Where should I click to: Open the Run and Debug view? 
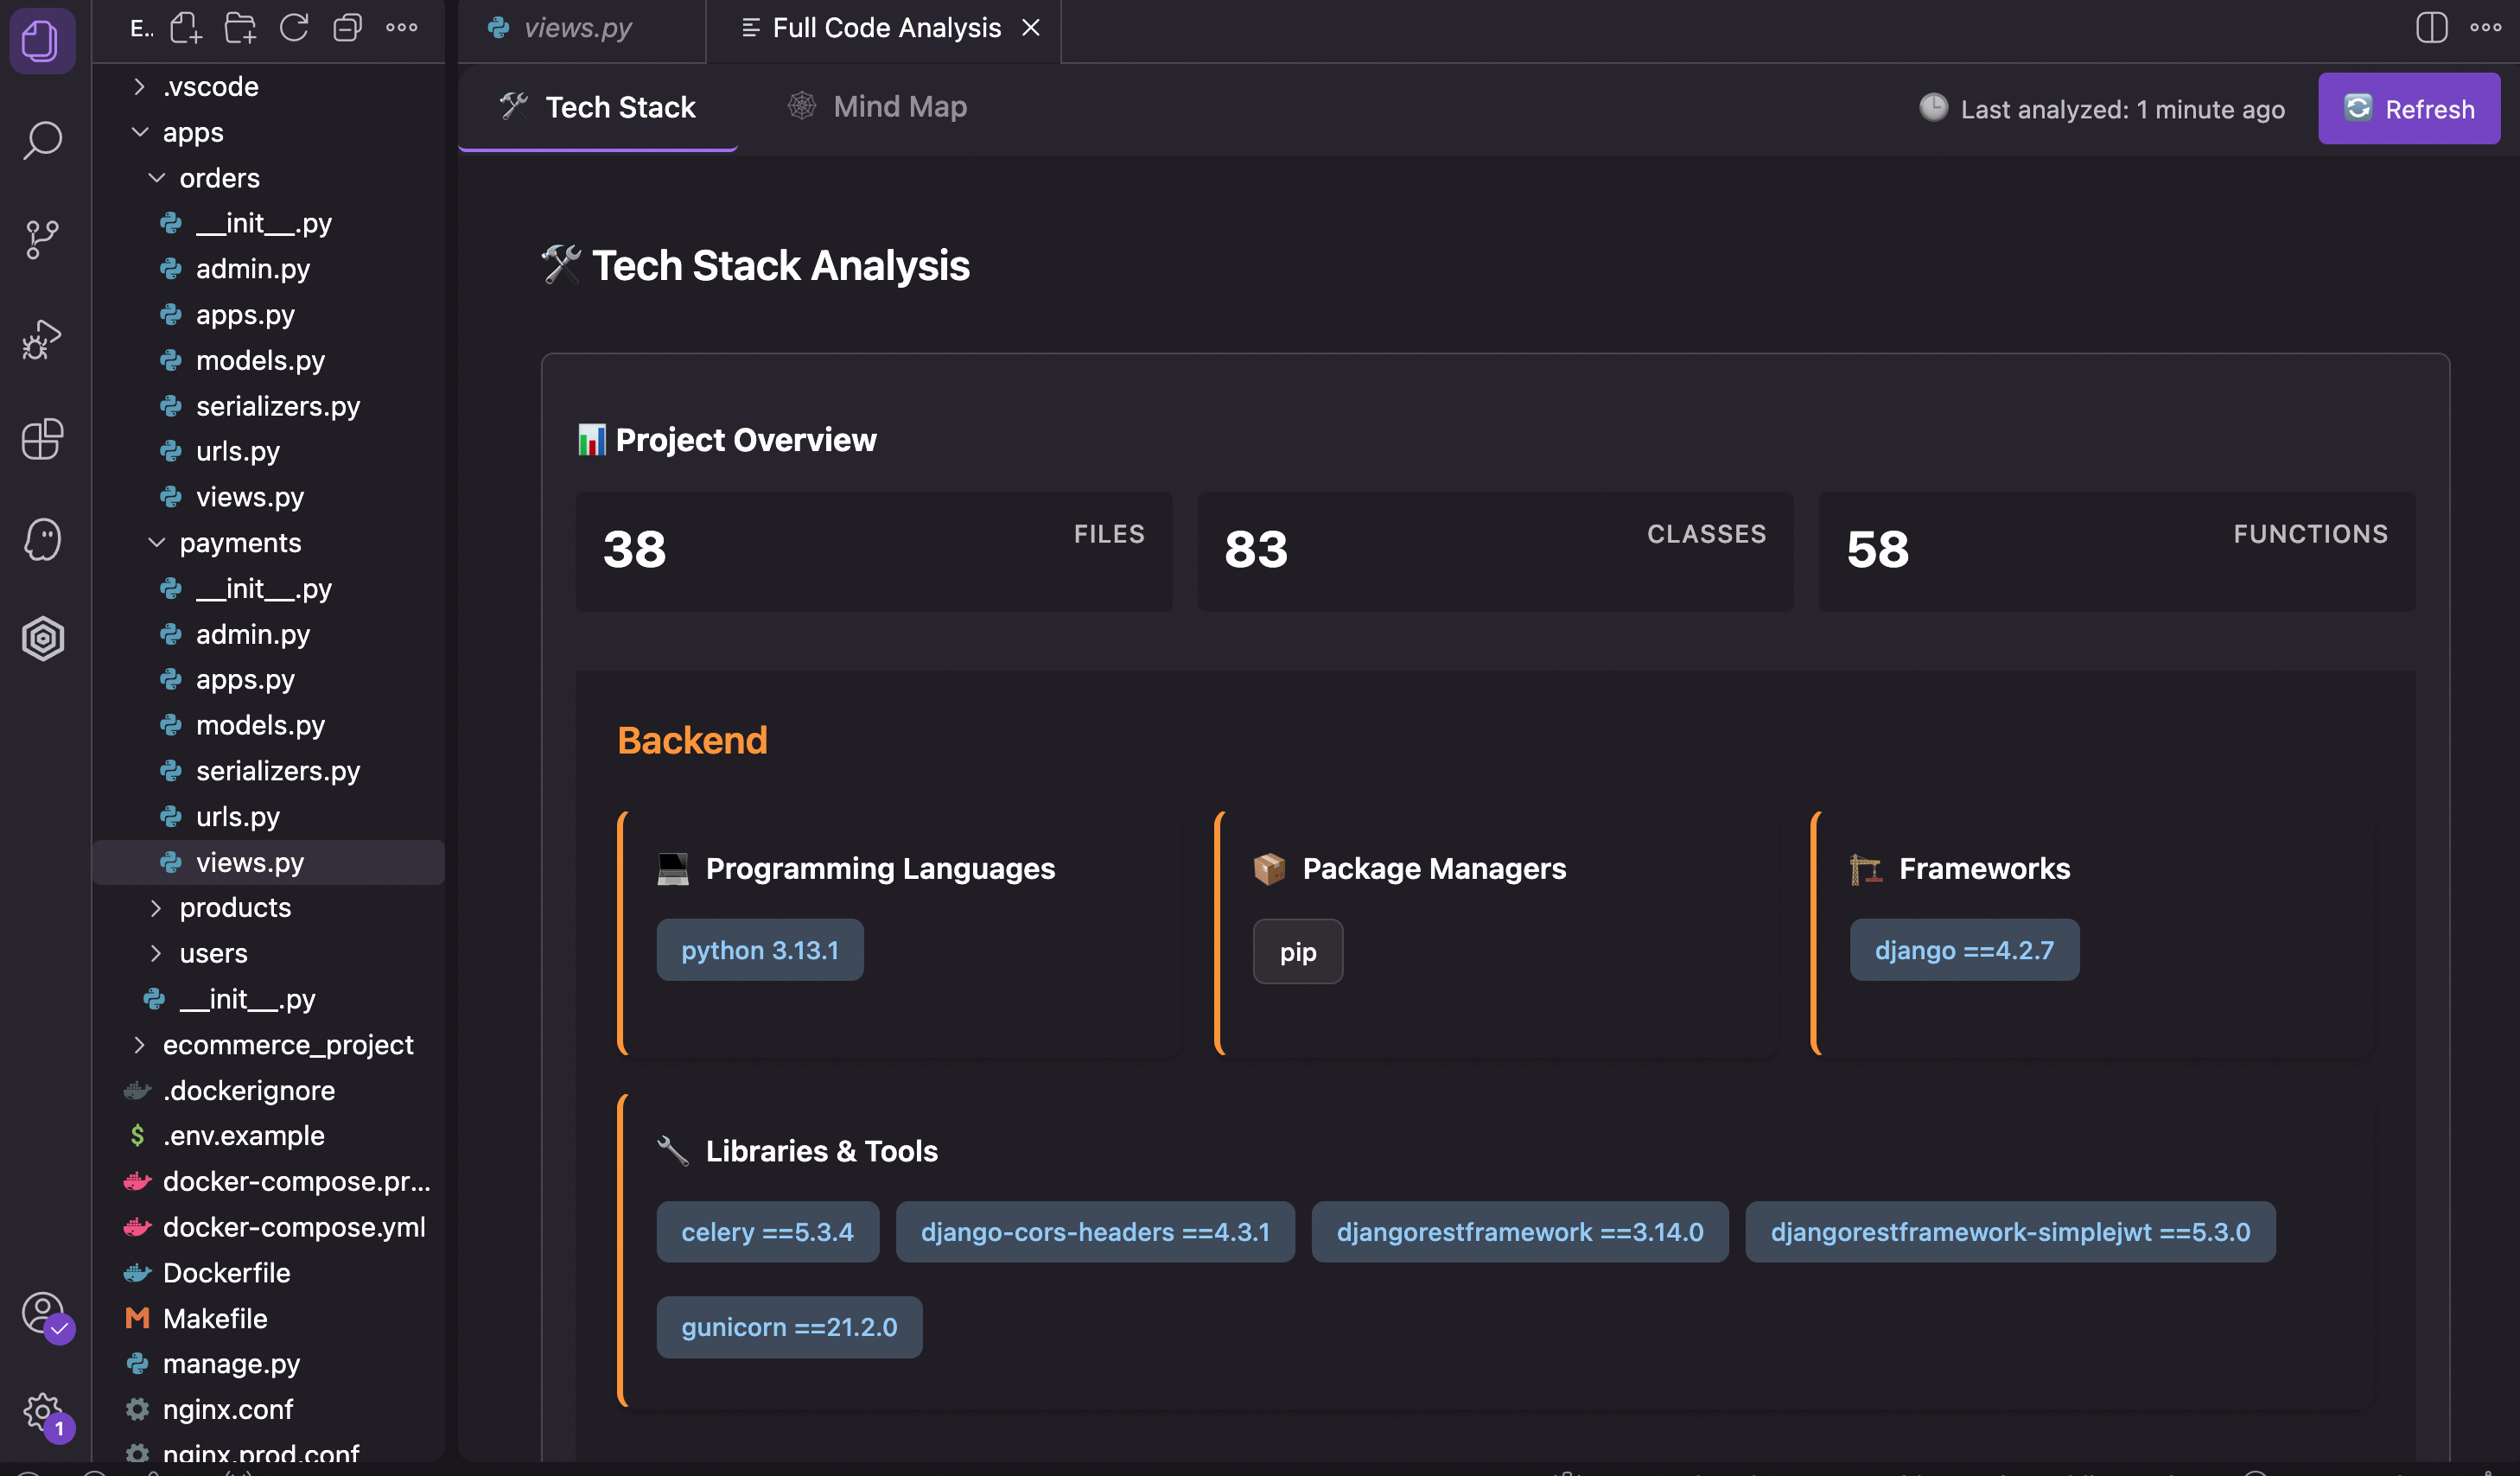42,340
